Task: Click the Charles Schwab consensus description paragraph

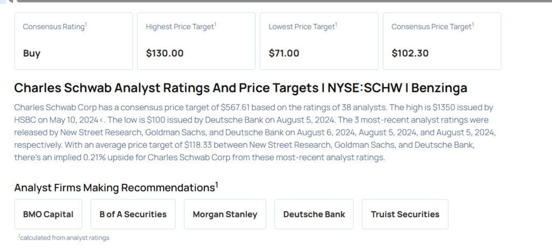Action: point(253,132)
